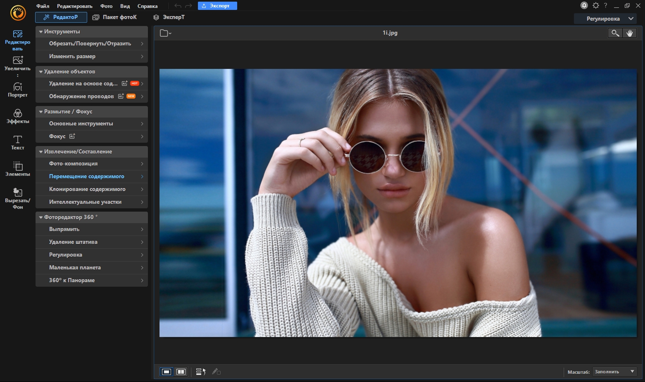Select the magnifier zoom tool
645x382 pixels.
pos(615,33)
